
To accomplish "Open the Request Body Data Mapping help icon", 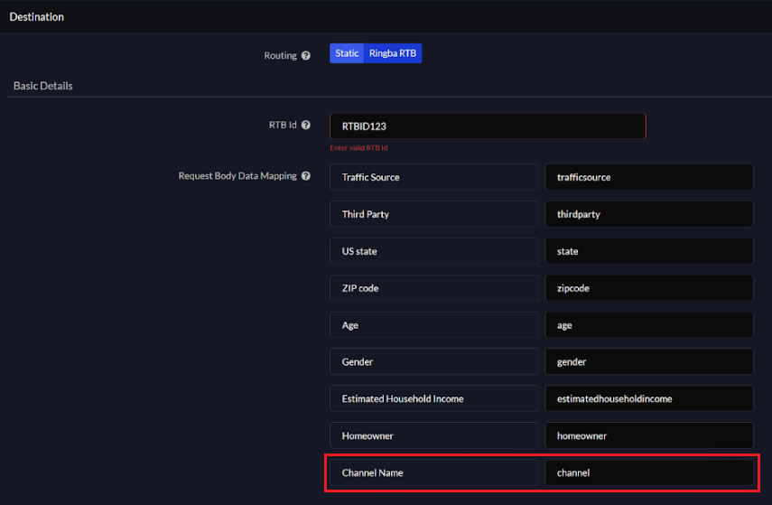I will [x=306, y=176].
